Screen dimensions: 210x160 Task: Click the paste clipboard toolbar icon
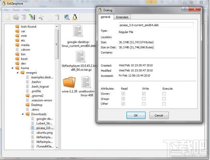click(x=57, y=17)
